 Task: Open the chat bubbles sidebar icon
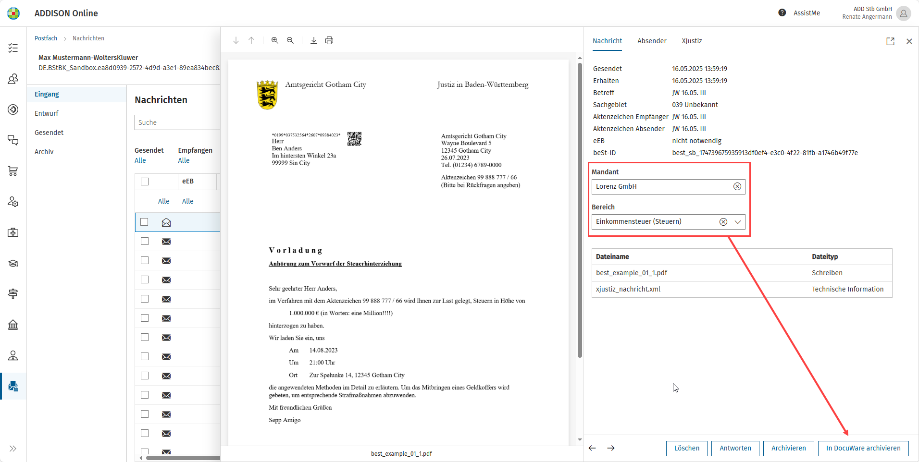13,140
